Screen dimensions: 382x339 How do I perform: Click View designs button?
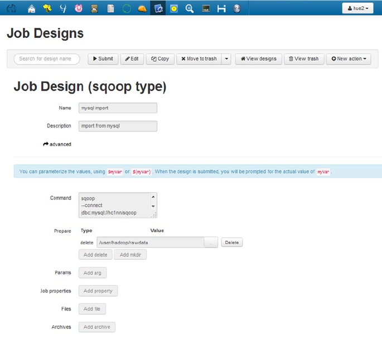[259, 59]
